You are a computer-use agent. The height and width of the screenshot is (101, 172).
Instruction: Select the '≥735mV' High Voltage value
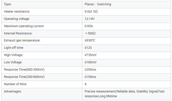[91, 55]
